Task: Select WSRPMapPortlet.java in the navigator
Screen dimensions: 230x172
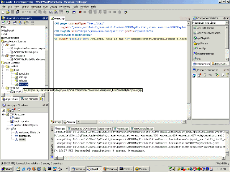Action: (x=24, y=52)
